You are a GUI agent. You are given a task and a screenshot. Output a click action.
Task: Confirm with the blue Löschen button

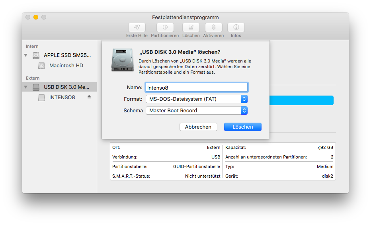click(242, 127)
